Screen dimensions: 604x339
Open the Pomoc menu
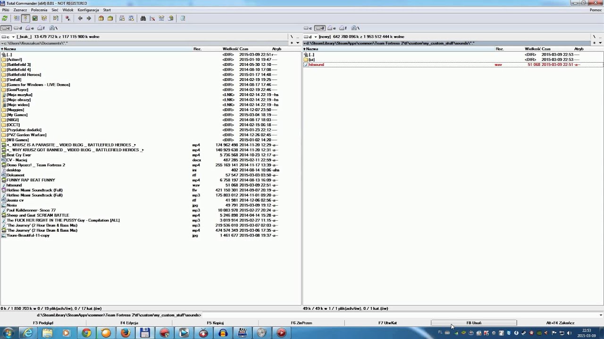point(596,10)
